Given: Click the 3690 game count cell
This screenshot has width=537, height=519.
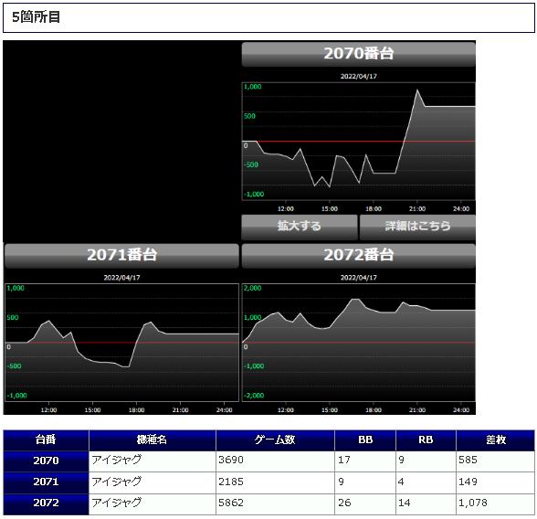Looking at the screenshot, I should (x=275, y=461).
